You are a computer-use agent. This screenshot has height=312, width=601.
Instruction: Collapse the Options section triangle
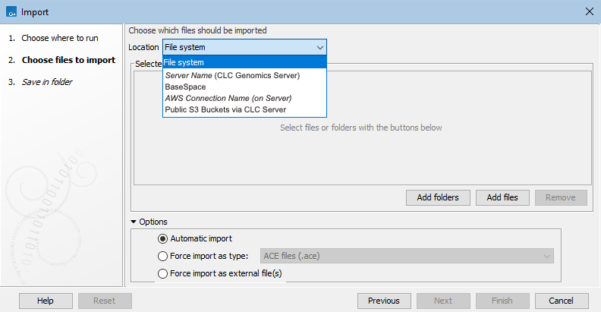click(x=134, y=222)
